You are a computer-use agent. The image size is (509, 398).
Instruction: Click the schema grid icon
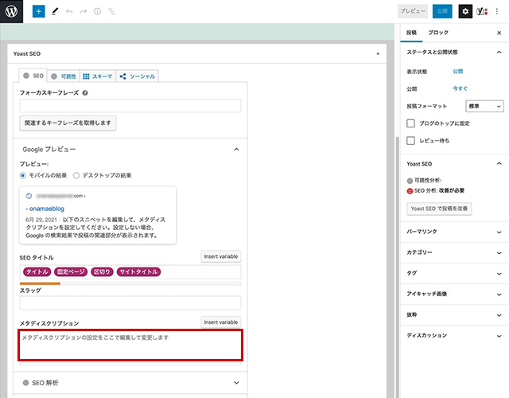pos(86,76)
